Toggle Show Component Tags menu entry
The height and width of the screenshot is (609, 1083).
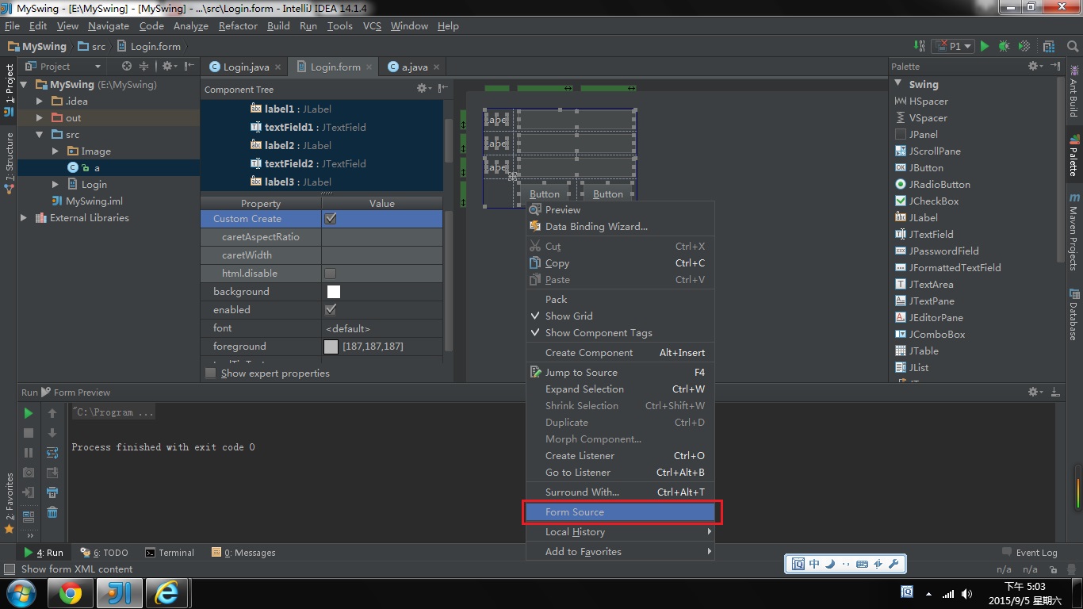(621, 333)
